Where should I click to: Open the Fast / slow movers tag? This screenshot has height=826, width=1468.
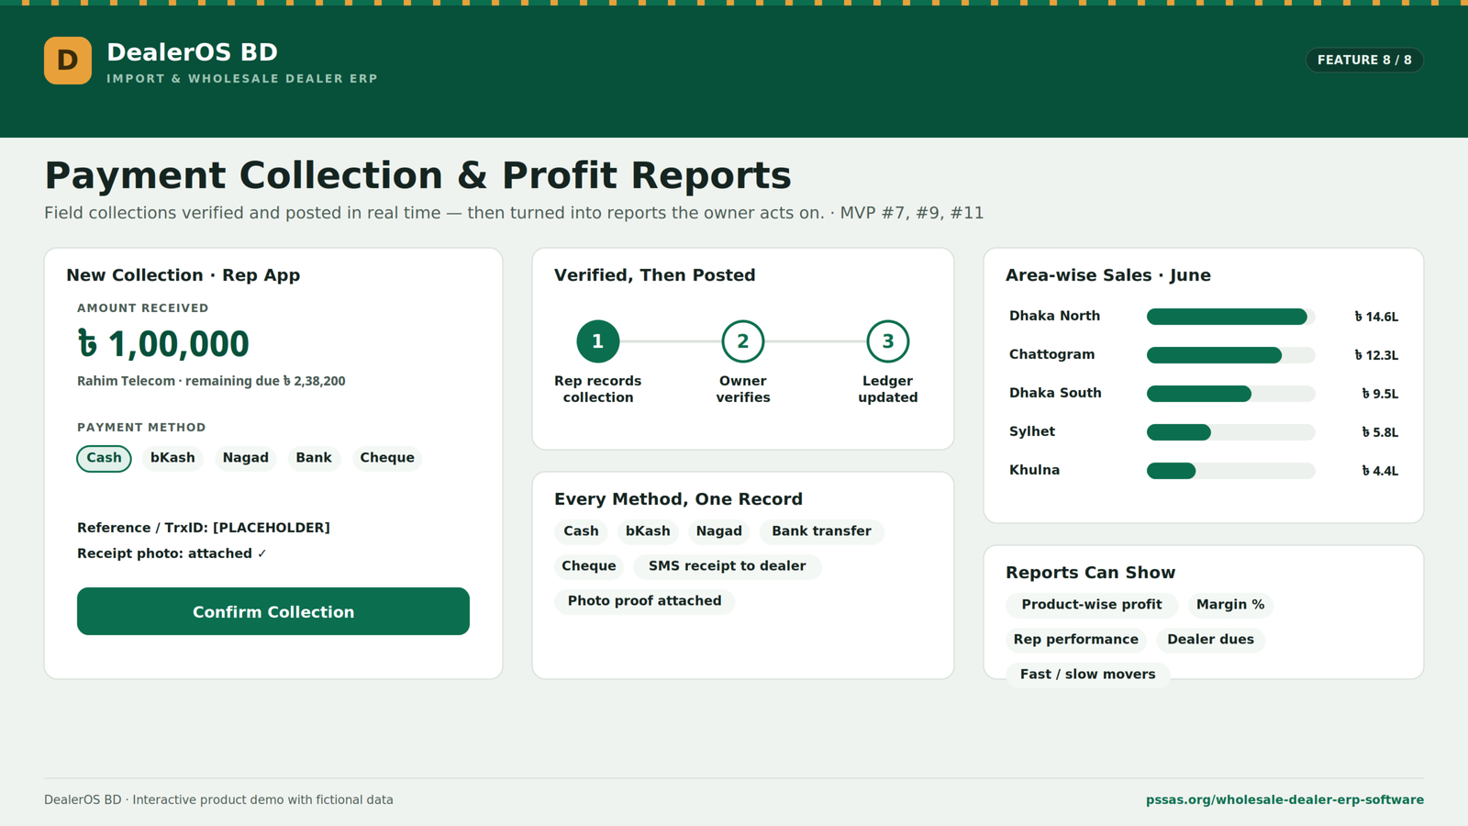pos(1087,675)
